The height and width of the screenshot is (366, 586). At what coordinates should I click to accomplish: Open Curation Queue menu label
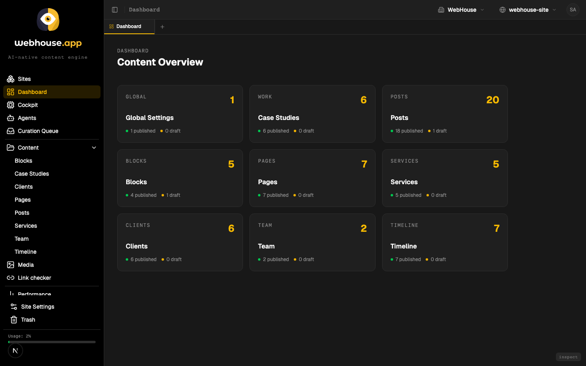(38, 131)
